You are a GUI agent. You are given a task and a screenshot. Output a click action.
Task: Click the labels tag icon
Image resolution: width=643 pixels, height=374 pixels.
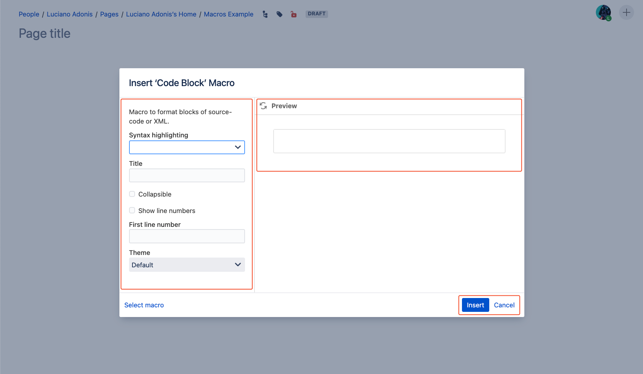pos(279,14)
